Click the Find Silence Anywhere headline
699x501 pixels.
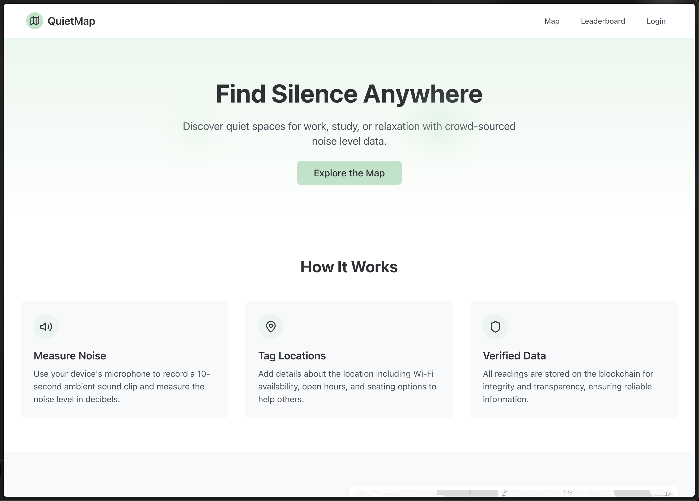click(x=349, y=94)
